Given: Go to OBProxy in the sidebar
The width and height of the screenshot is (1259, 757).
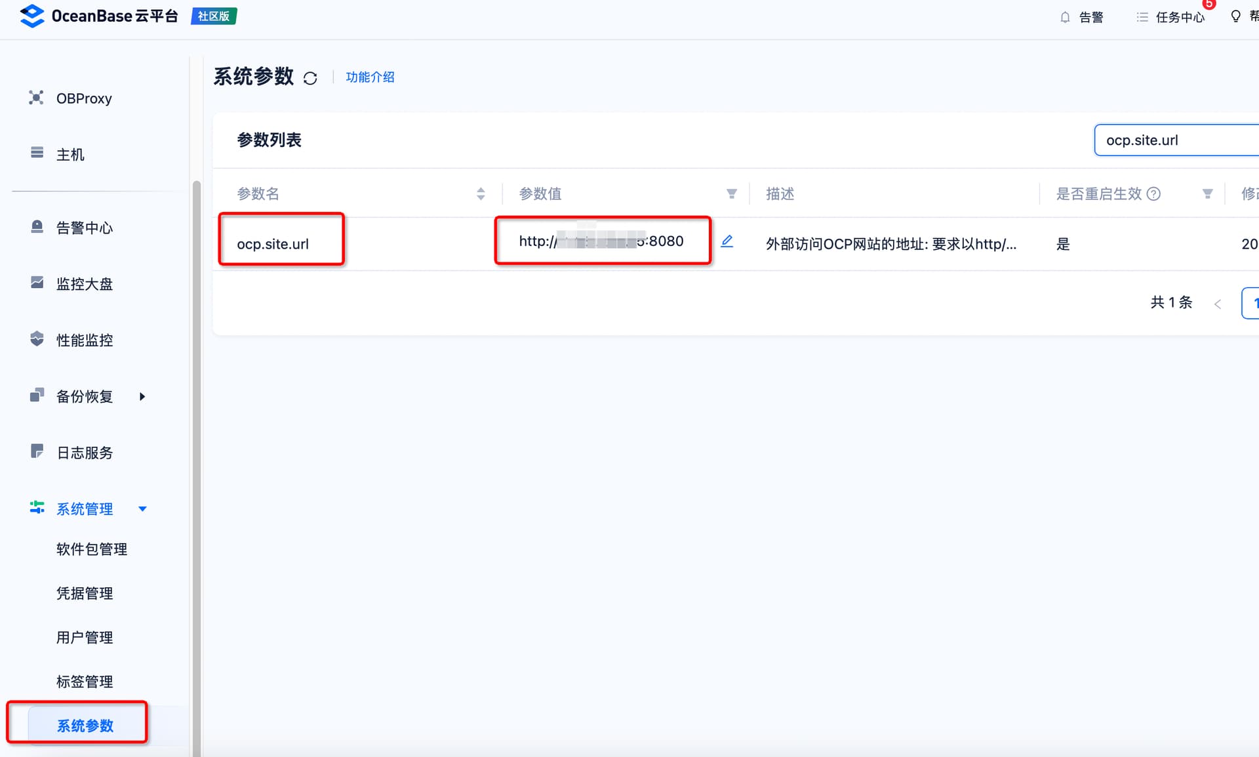Looking at the screenshot, I should pos(84,98).
